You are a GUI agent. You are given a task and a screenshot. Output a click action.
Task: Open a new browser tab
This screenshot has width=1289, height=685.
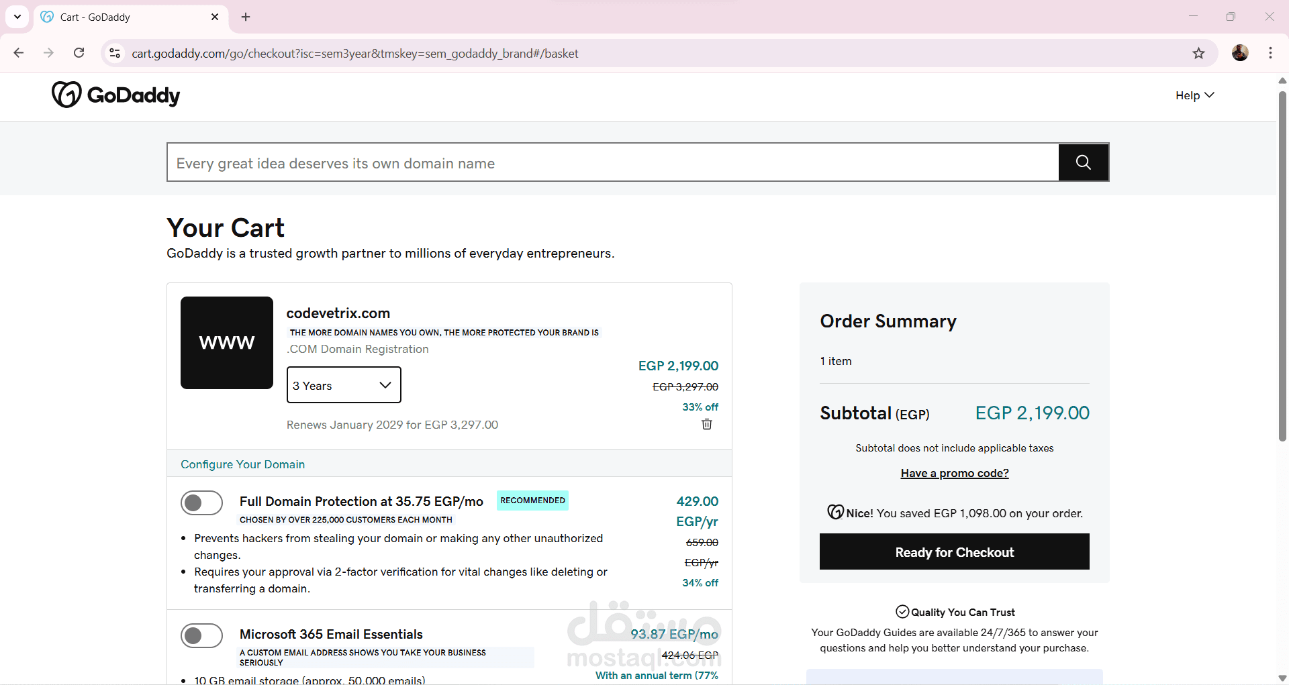pos(246,17)
